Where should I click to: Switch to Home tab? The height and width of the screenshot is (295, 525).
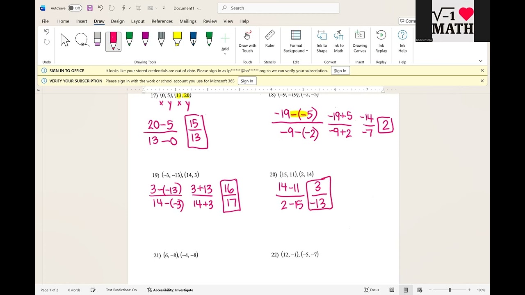(63, 21)
